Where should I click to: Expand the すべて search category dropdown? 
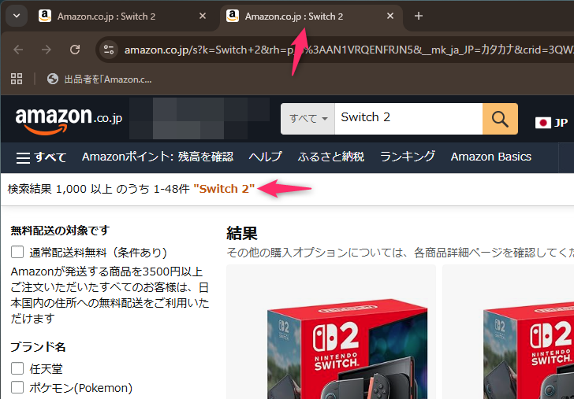pos(307,118)
